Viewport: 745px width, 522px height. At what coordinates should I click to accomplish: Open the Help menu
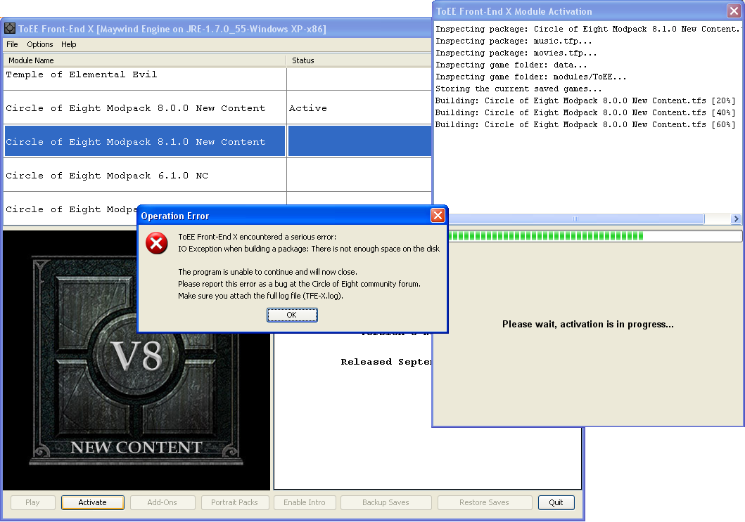[69, 44]
